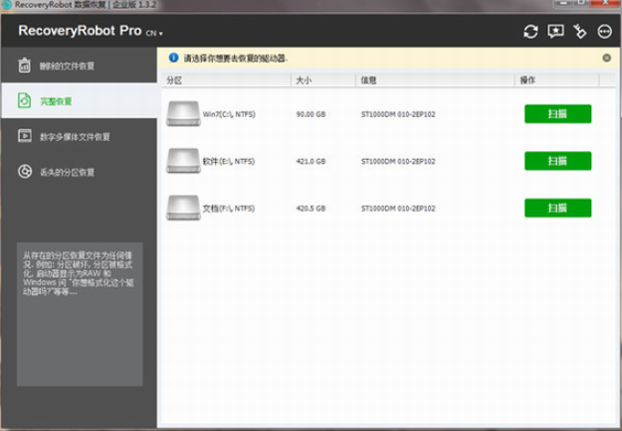Scan the Win7 C: drive
Image resolution: width=622 pixels, height=431 pixels.
click(x=557, y=114)
